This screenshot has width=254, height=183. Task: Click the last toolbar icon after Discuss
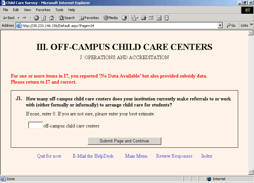click(166, 18)
